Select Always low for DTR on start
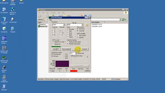The image size is (165, 93). [x=53, y=44]
